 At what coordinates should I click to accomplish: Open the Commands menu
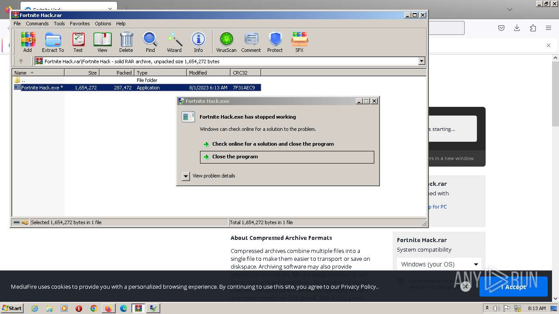[x=37, y=24]
